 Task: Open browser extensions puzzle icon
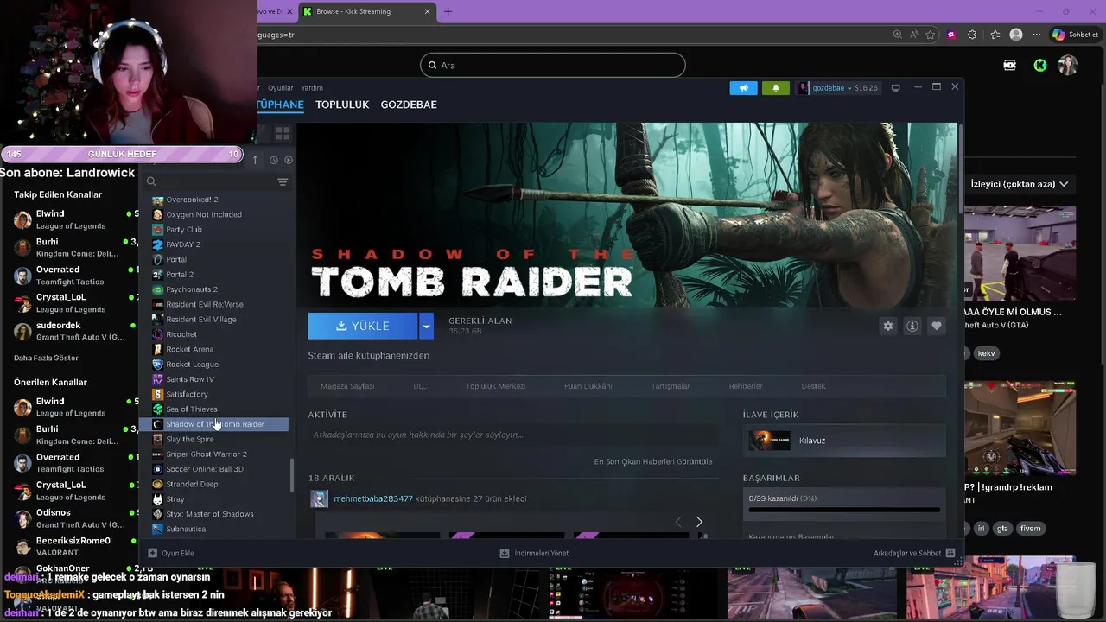pos(972,35)
